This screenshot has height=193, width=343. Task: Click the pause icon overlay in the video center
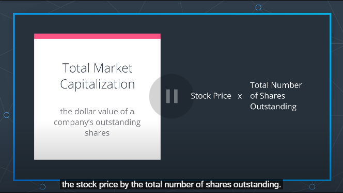pyautogui.click(x=171, y=96)
